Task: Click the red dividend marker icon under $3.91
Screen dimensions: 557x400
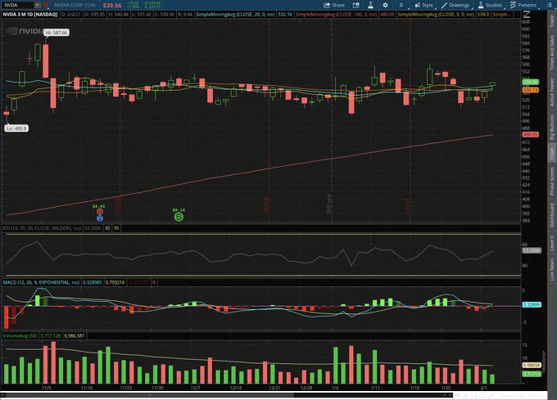Action: [x=100, y=212]
